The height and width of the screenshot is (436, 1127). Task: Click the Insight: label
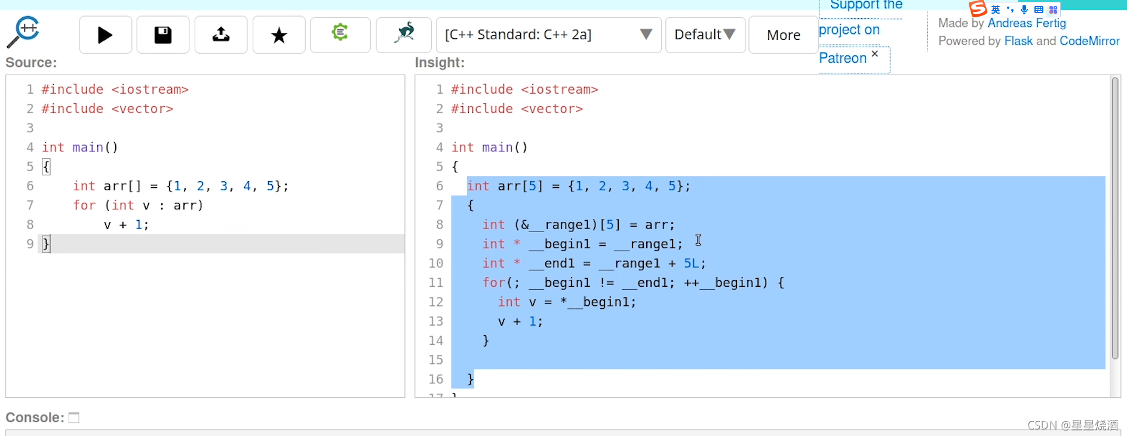(440, 63)
